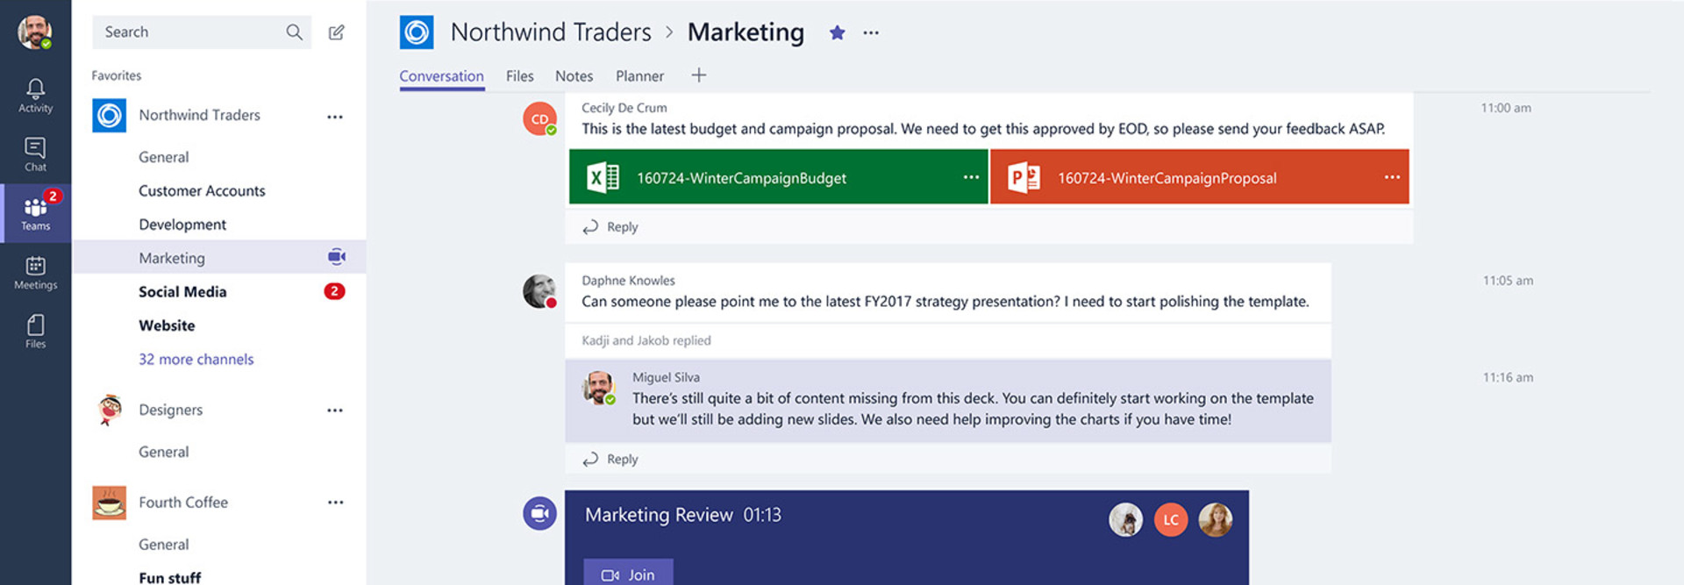This screenshot has height=585, width=1684.
Task: Click Daphne Knowles' avatar
Action: tap(540, 291)
